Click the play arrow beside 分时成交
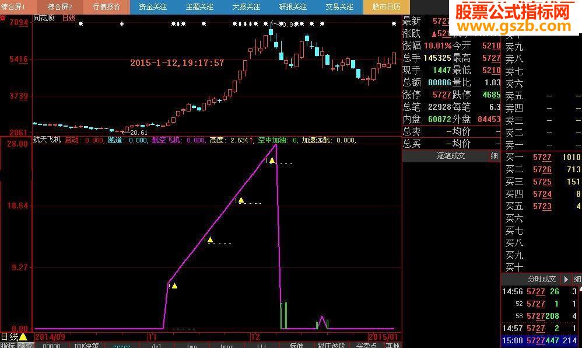The image size is (582, 348). [x=566, y=279]
